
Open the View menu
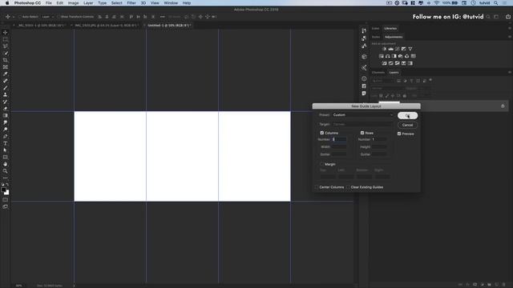155,3
